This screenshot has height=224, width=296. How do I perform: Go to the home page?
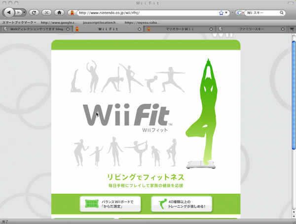59,13
